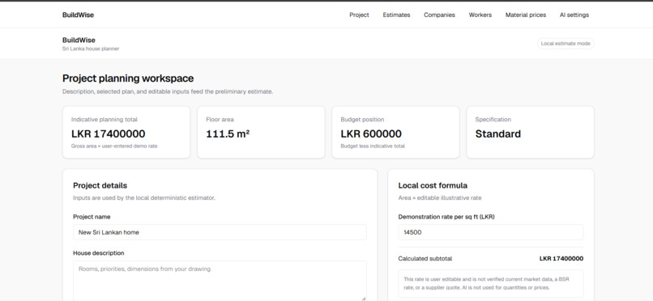The width and height of the screenshot is (653, 301).
Task: Select the Indicative planning total LKR 17400000 value
Action: 109,134
